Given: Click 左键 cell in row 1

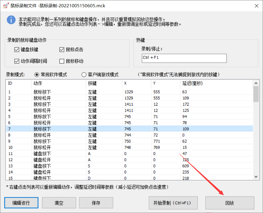Looking at the screenshot, I should (92, 92).
